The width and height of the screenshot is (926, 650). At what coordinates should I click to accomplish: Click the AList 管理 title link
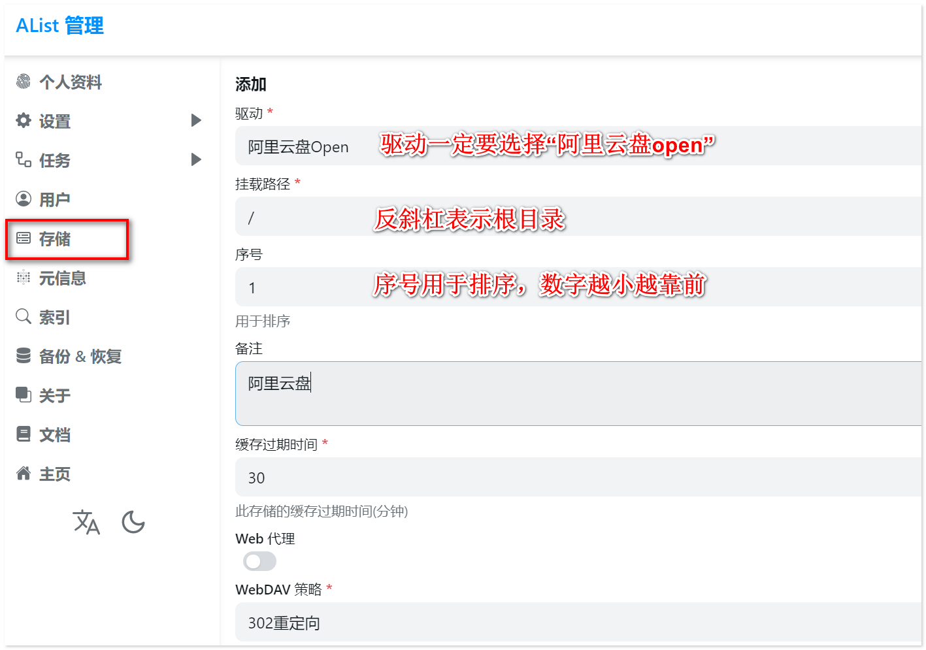click(x=59, y=26)
